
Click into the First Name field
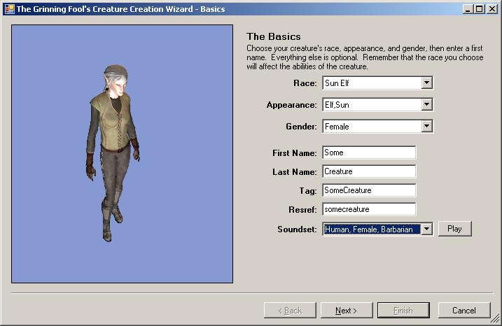coord(368,153)
